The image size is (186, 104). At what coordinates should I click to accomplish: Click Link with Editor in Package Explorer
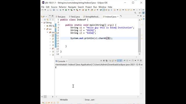click(x=48, y=20)
